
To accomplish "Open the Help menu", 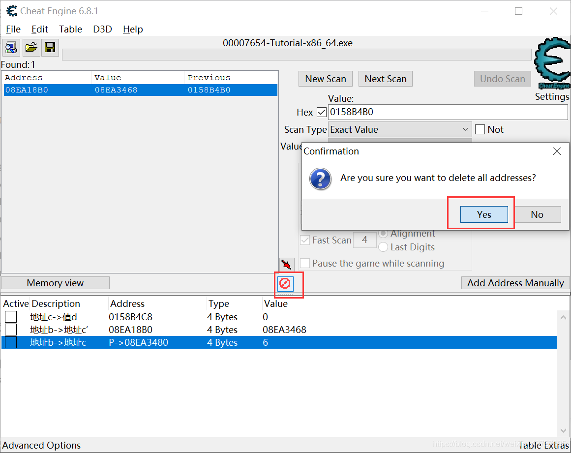I will (133, 29).
